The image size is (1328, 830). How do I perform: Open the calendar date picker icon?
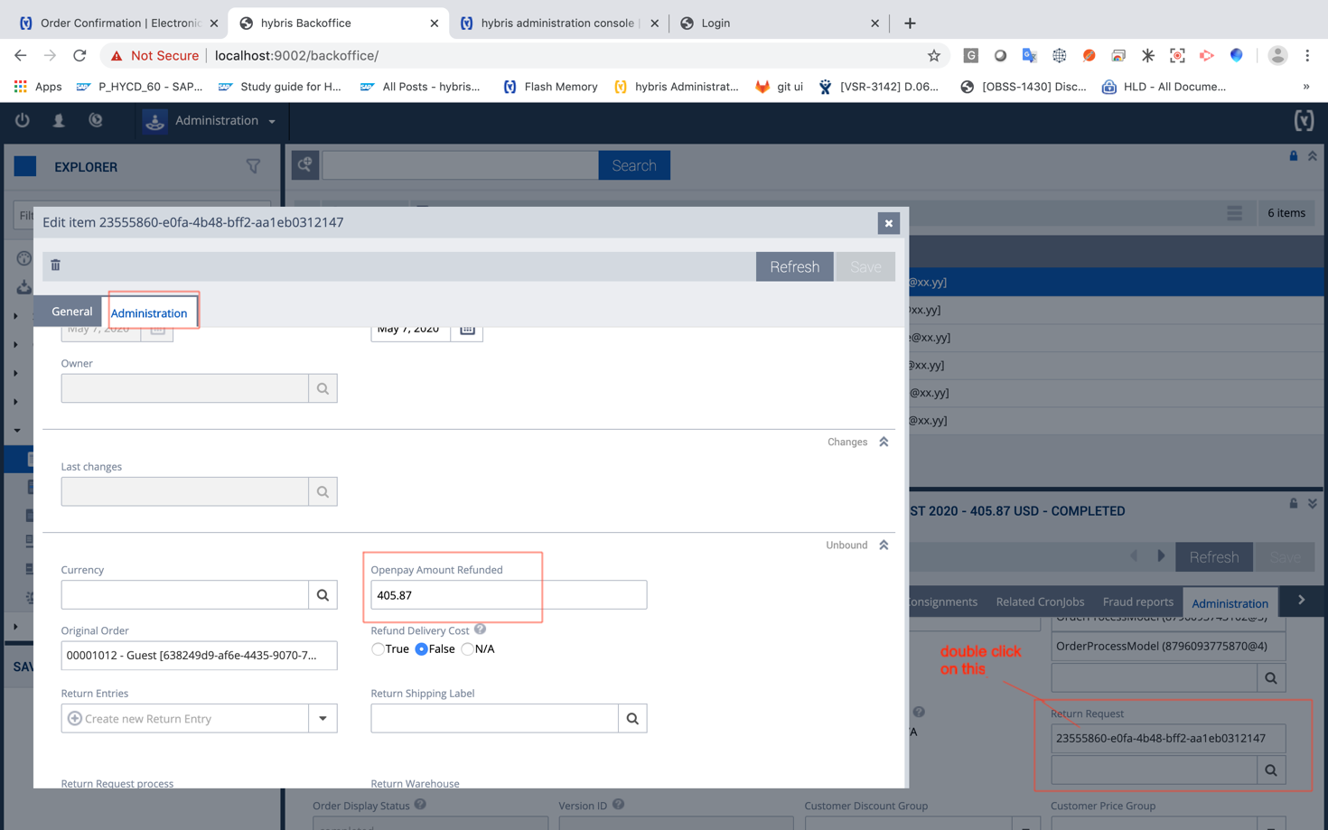tap(467, 330)
